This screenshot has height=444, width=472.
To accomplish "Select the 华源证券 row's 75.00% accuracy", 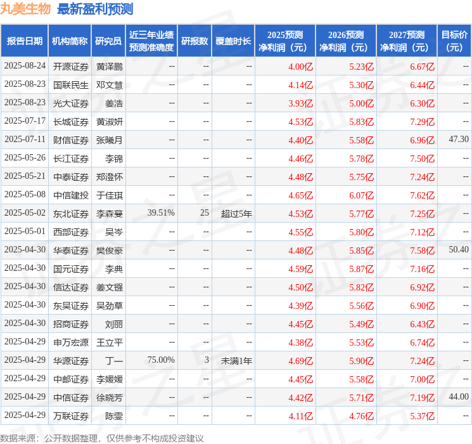I will 161,361.
